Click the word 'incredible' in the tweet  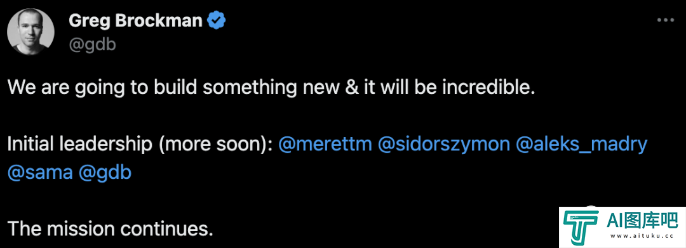click(x=487, y=88)
